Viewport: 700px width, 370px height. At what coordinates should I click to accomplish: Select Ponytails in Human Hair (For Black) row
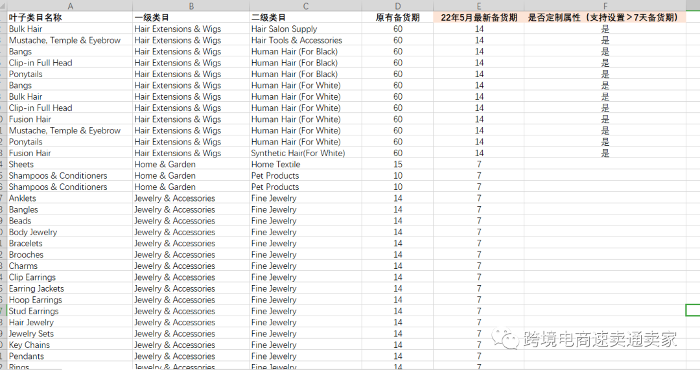(x=70, y=74)
